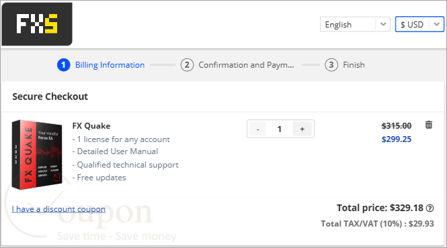447x248 pixels.
Task: Click the struck-through $315.00 price
Action: click(x=397, y=126)
